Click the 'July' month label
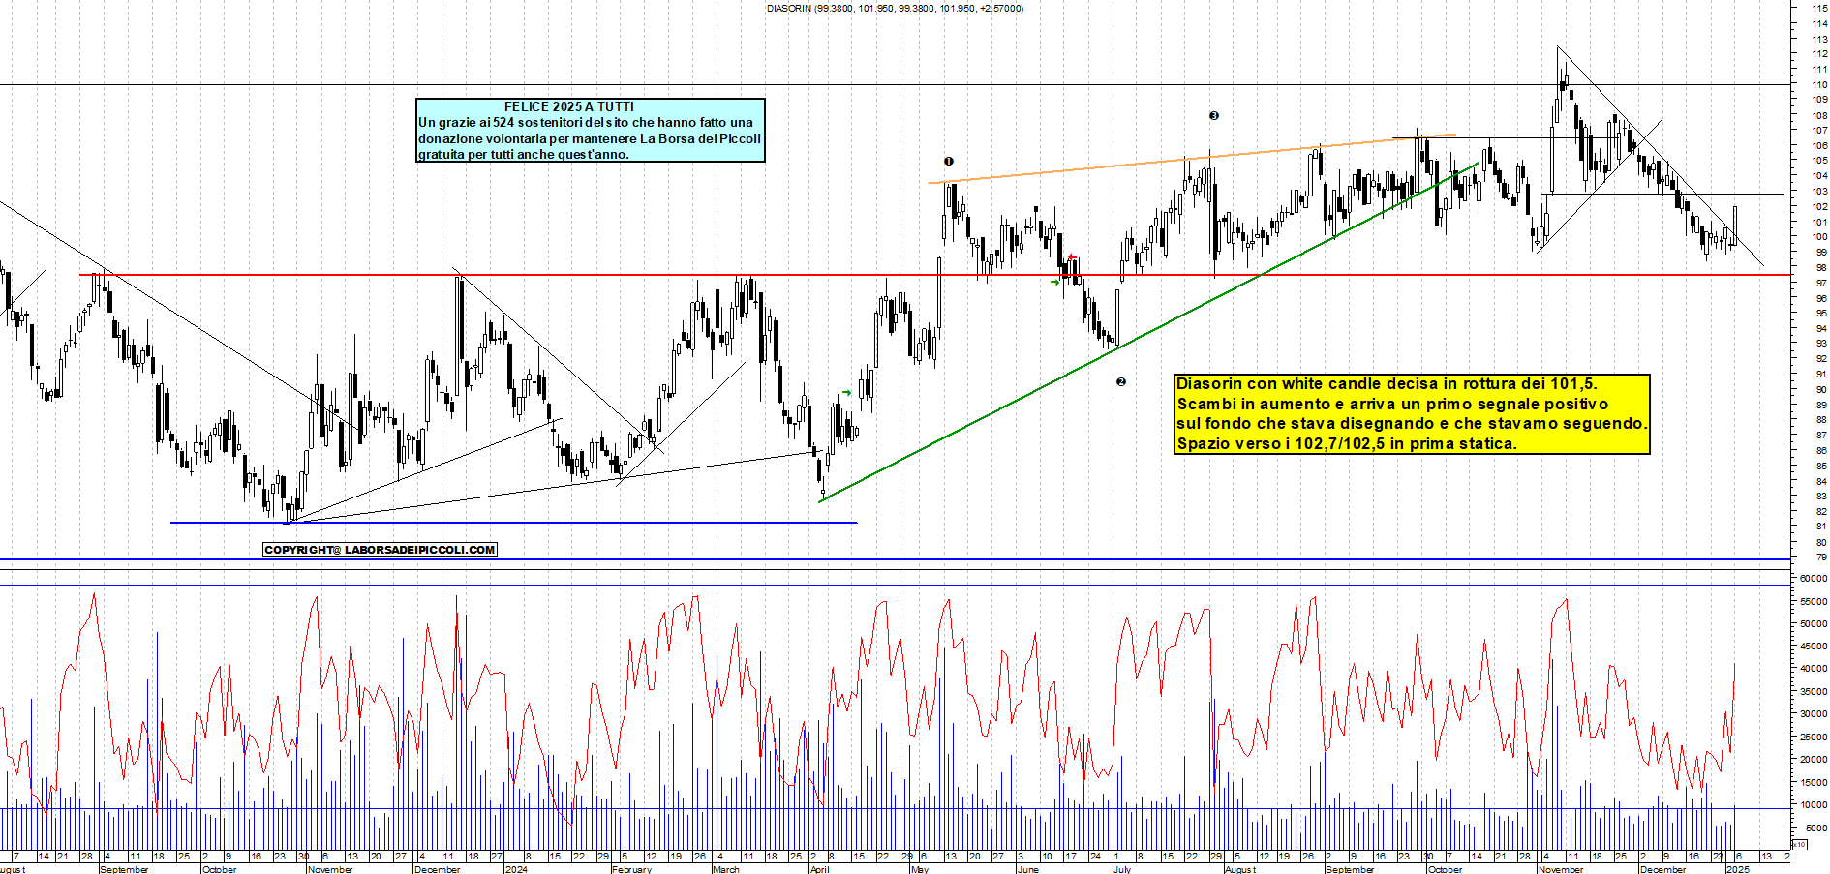The image size is (1830, 874). pos(1122,869)
